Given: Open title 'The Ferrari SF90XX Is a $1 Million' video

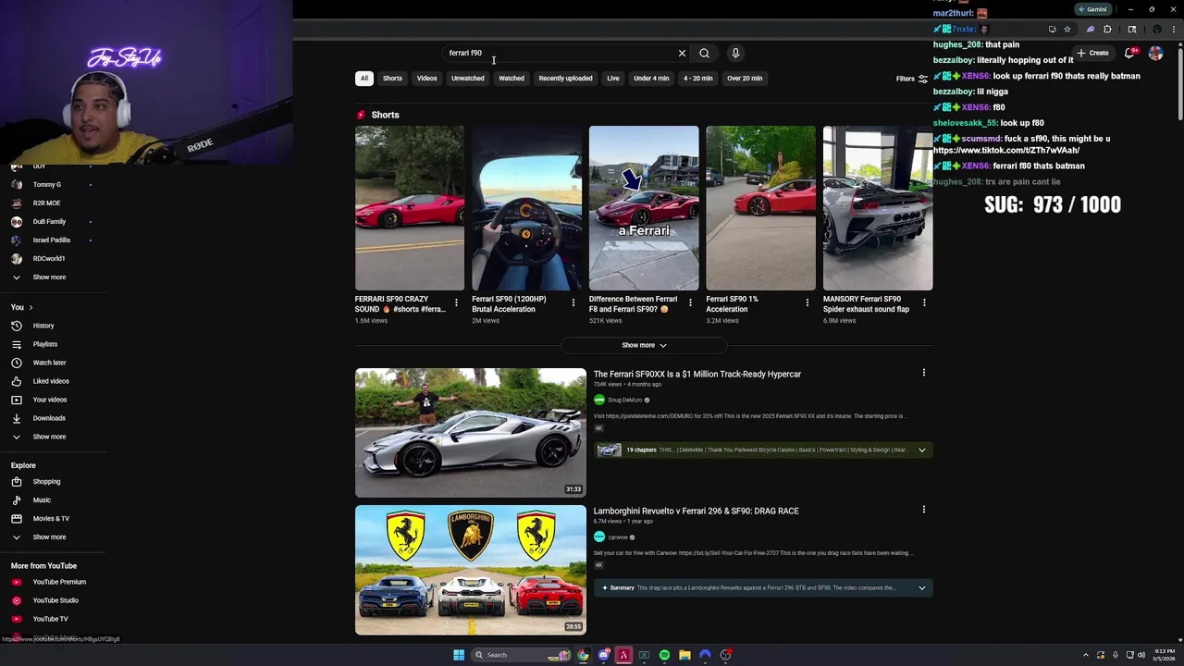Looking at the screenshot, I should tap(697, 374).
